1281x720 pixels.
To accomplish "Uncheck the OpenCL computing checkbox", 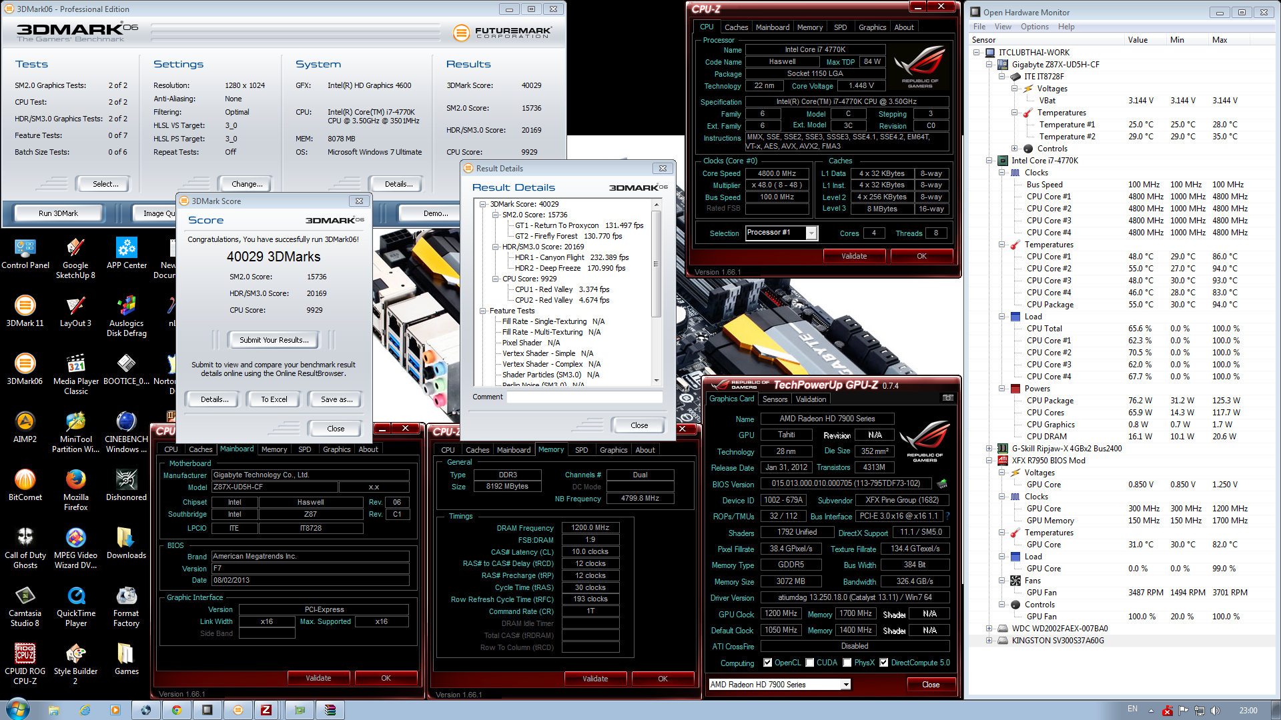I will point(768,663).
